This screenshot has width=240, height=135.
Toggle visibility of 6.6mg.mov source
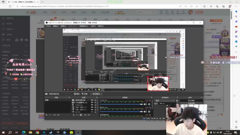coord(92,105)
